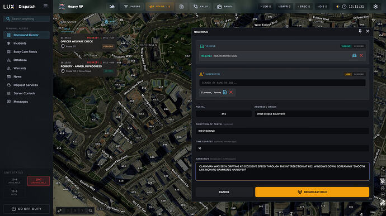Open Warrants section
Viewport: 386px width, 216px height.
[27, 68]
